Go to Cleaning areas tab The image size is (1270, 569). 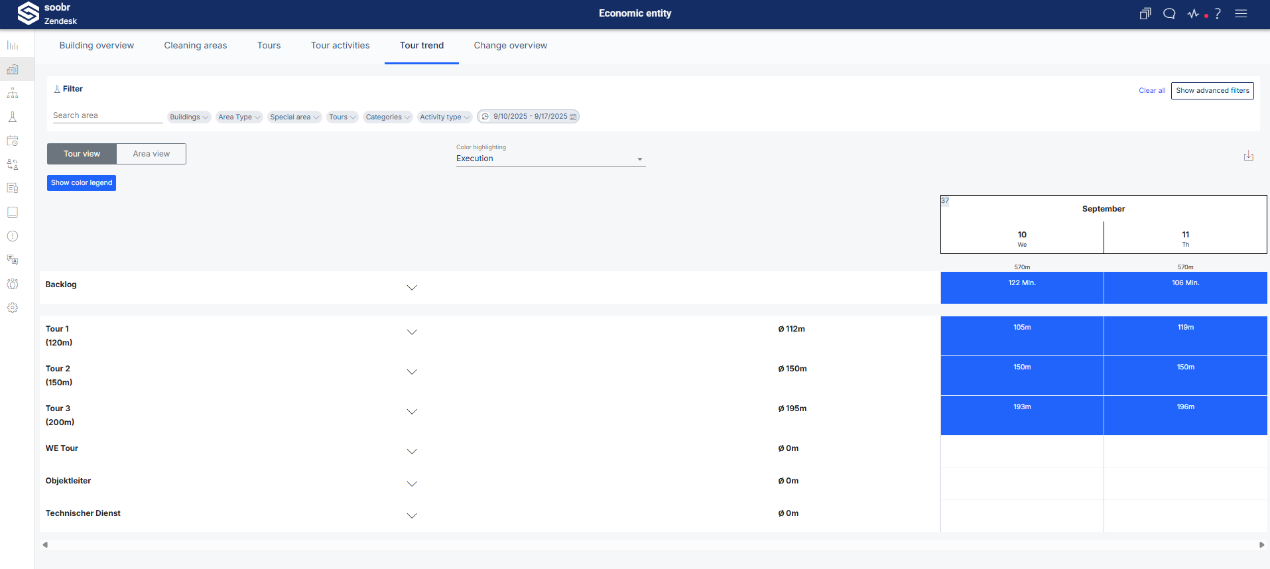tap(196, 45)
